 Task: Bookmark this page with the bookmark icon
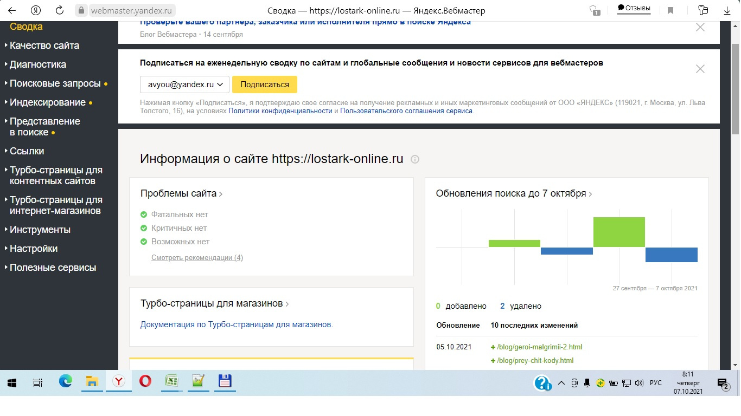[670, 10]
